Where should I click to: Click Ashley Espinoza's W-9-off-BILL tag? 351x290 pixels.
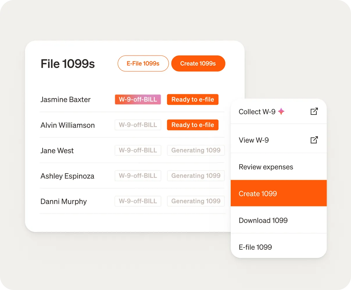(x=138, y=176)
